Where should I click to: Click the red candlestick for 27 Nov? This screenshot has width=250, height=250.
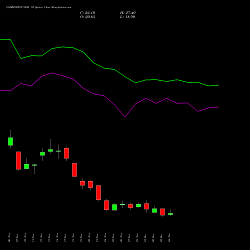pyautogui.click(x=130, y=206)
